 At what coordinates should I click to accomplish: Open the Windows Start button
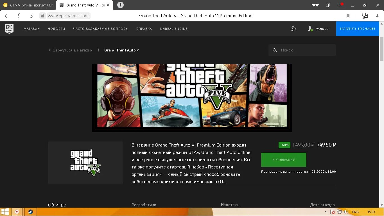[5, 212]
